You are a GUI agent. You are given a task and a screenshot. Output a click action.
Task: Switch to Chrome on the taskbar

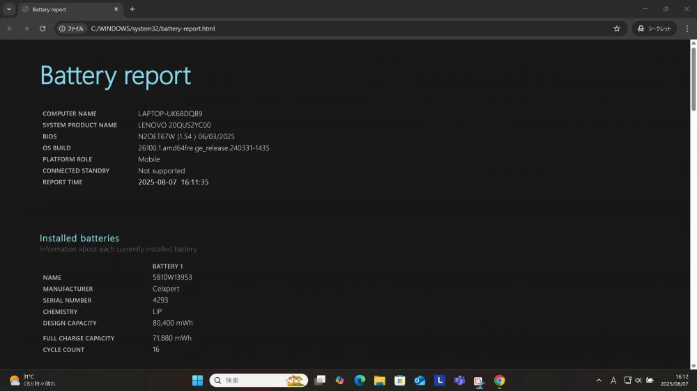point(499,381)
